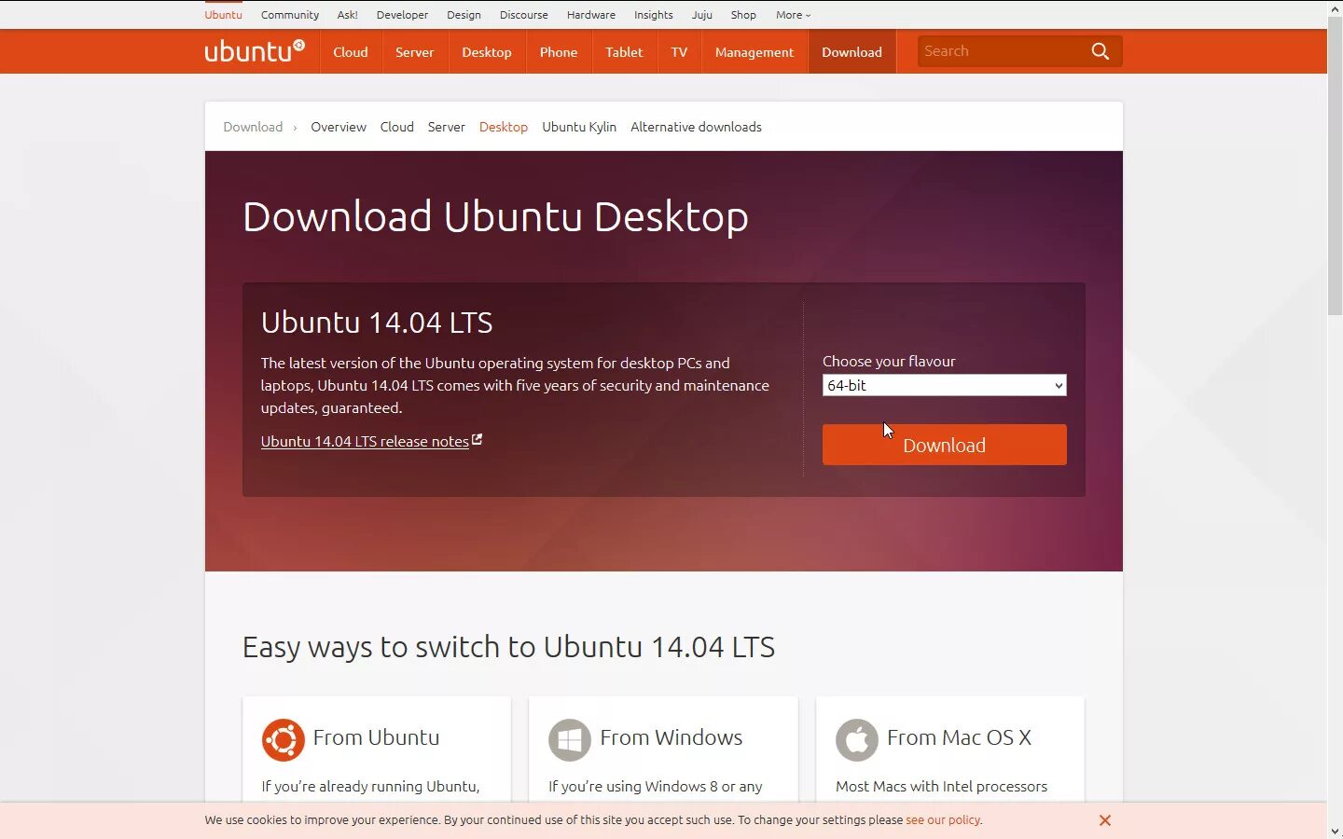1343x839 pixels.
Task: Go to the Ubuntu Kylin tab
Action: pos(579,127)
